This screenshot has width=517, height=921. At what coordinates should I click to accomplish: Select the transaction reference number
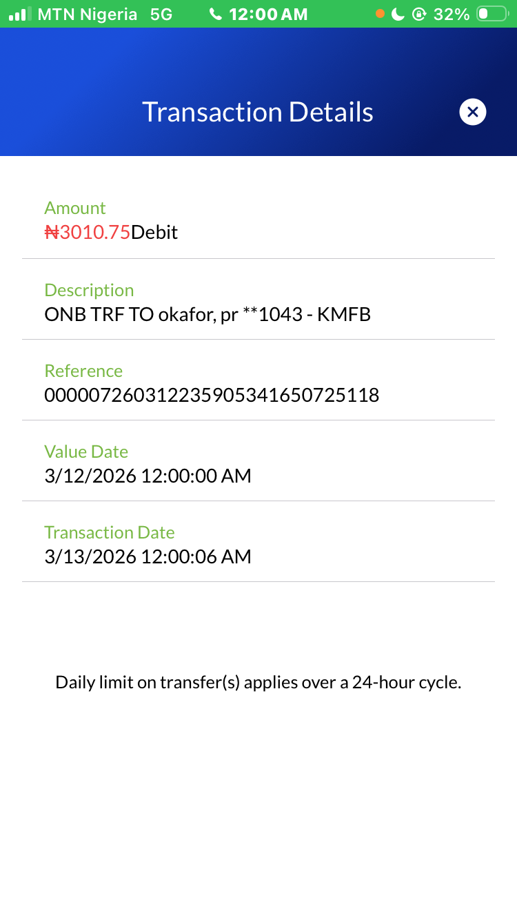pyautogui.click(x=212, y=396)
